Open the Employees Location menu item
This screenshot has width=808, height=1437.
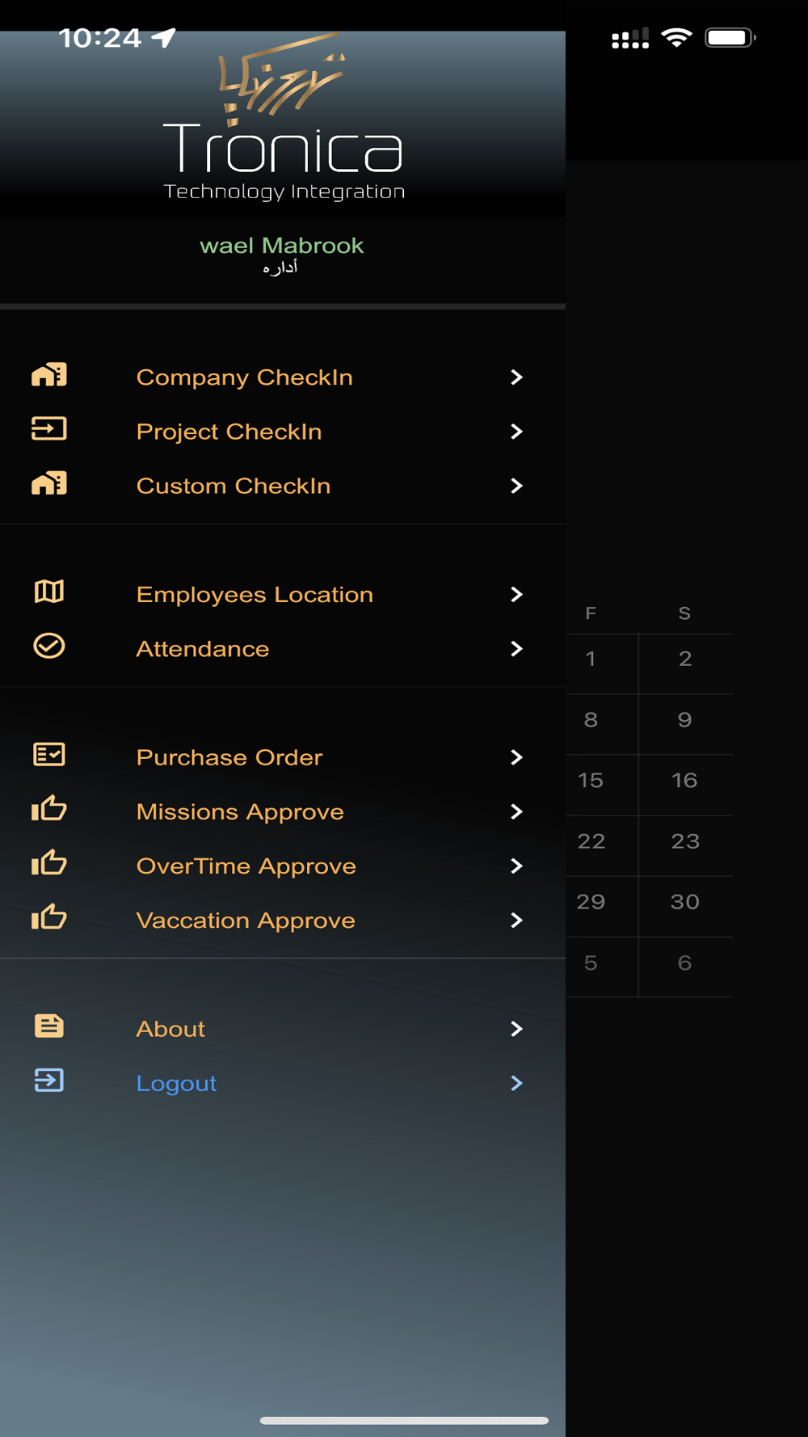point(255,595)
